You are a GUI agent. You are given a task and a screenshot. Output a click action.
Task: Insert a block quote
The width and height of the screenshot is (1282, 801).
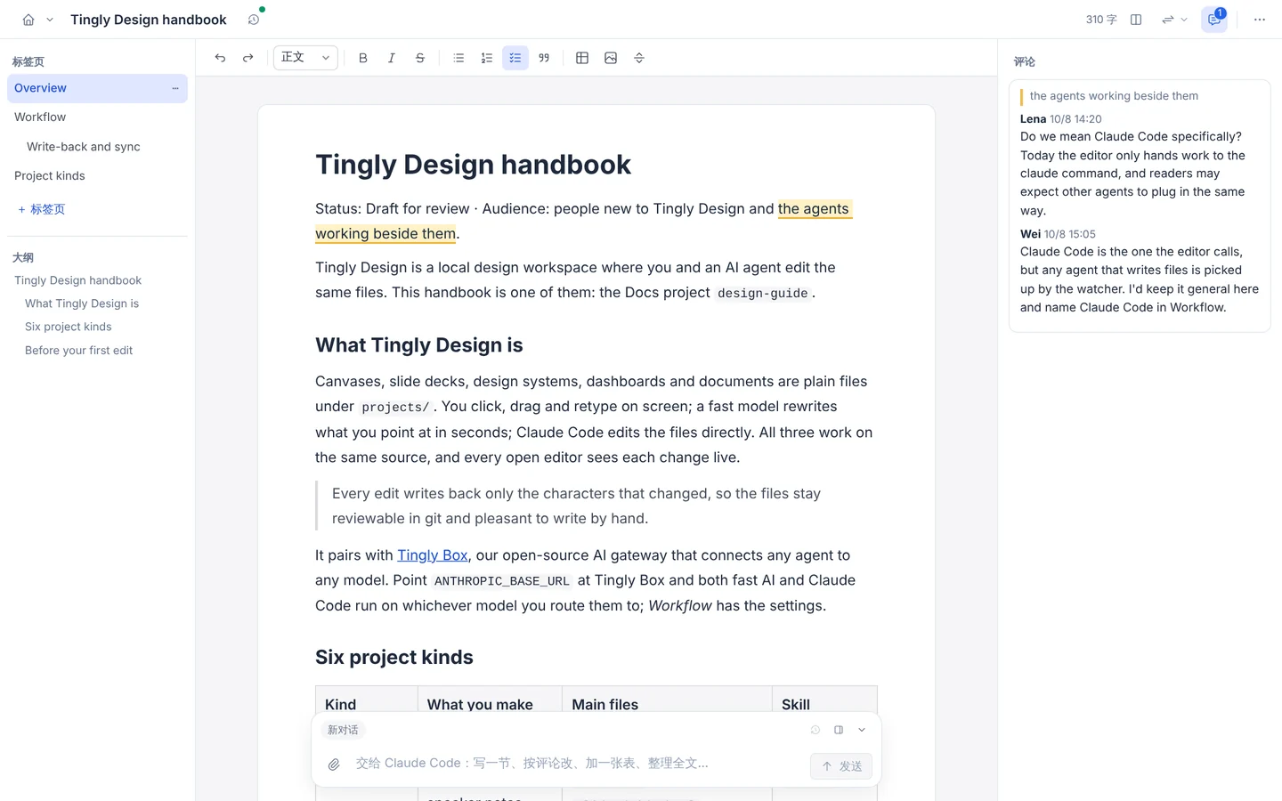[544, 58]
